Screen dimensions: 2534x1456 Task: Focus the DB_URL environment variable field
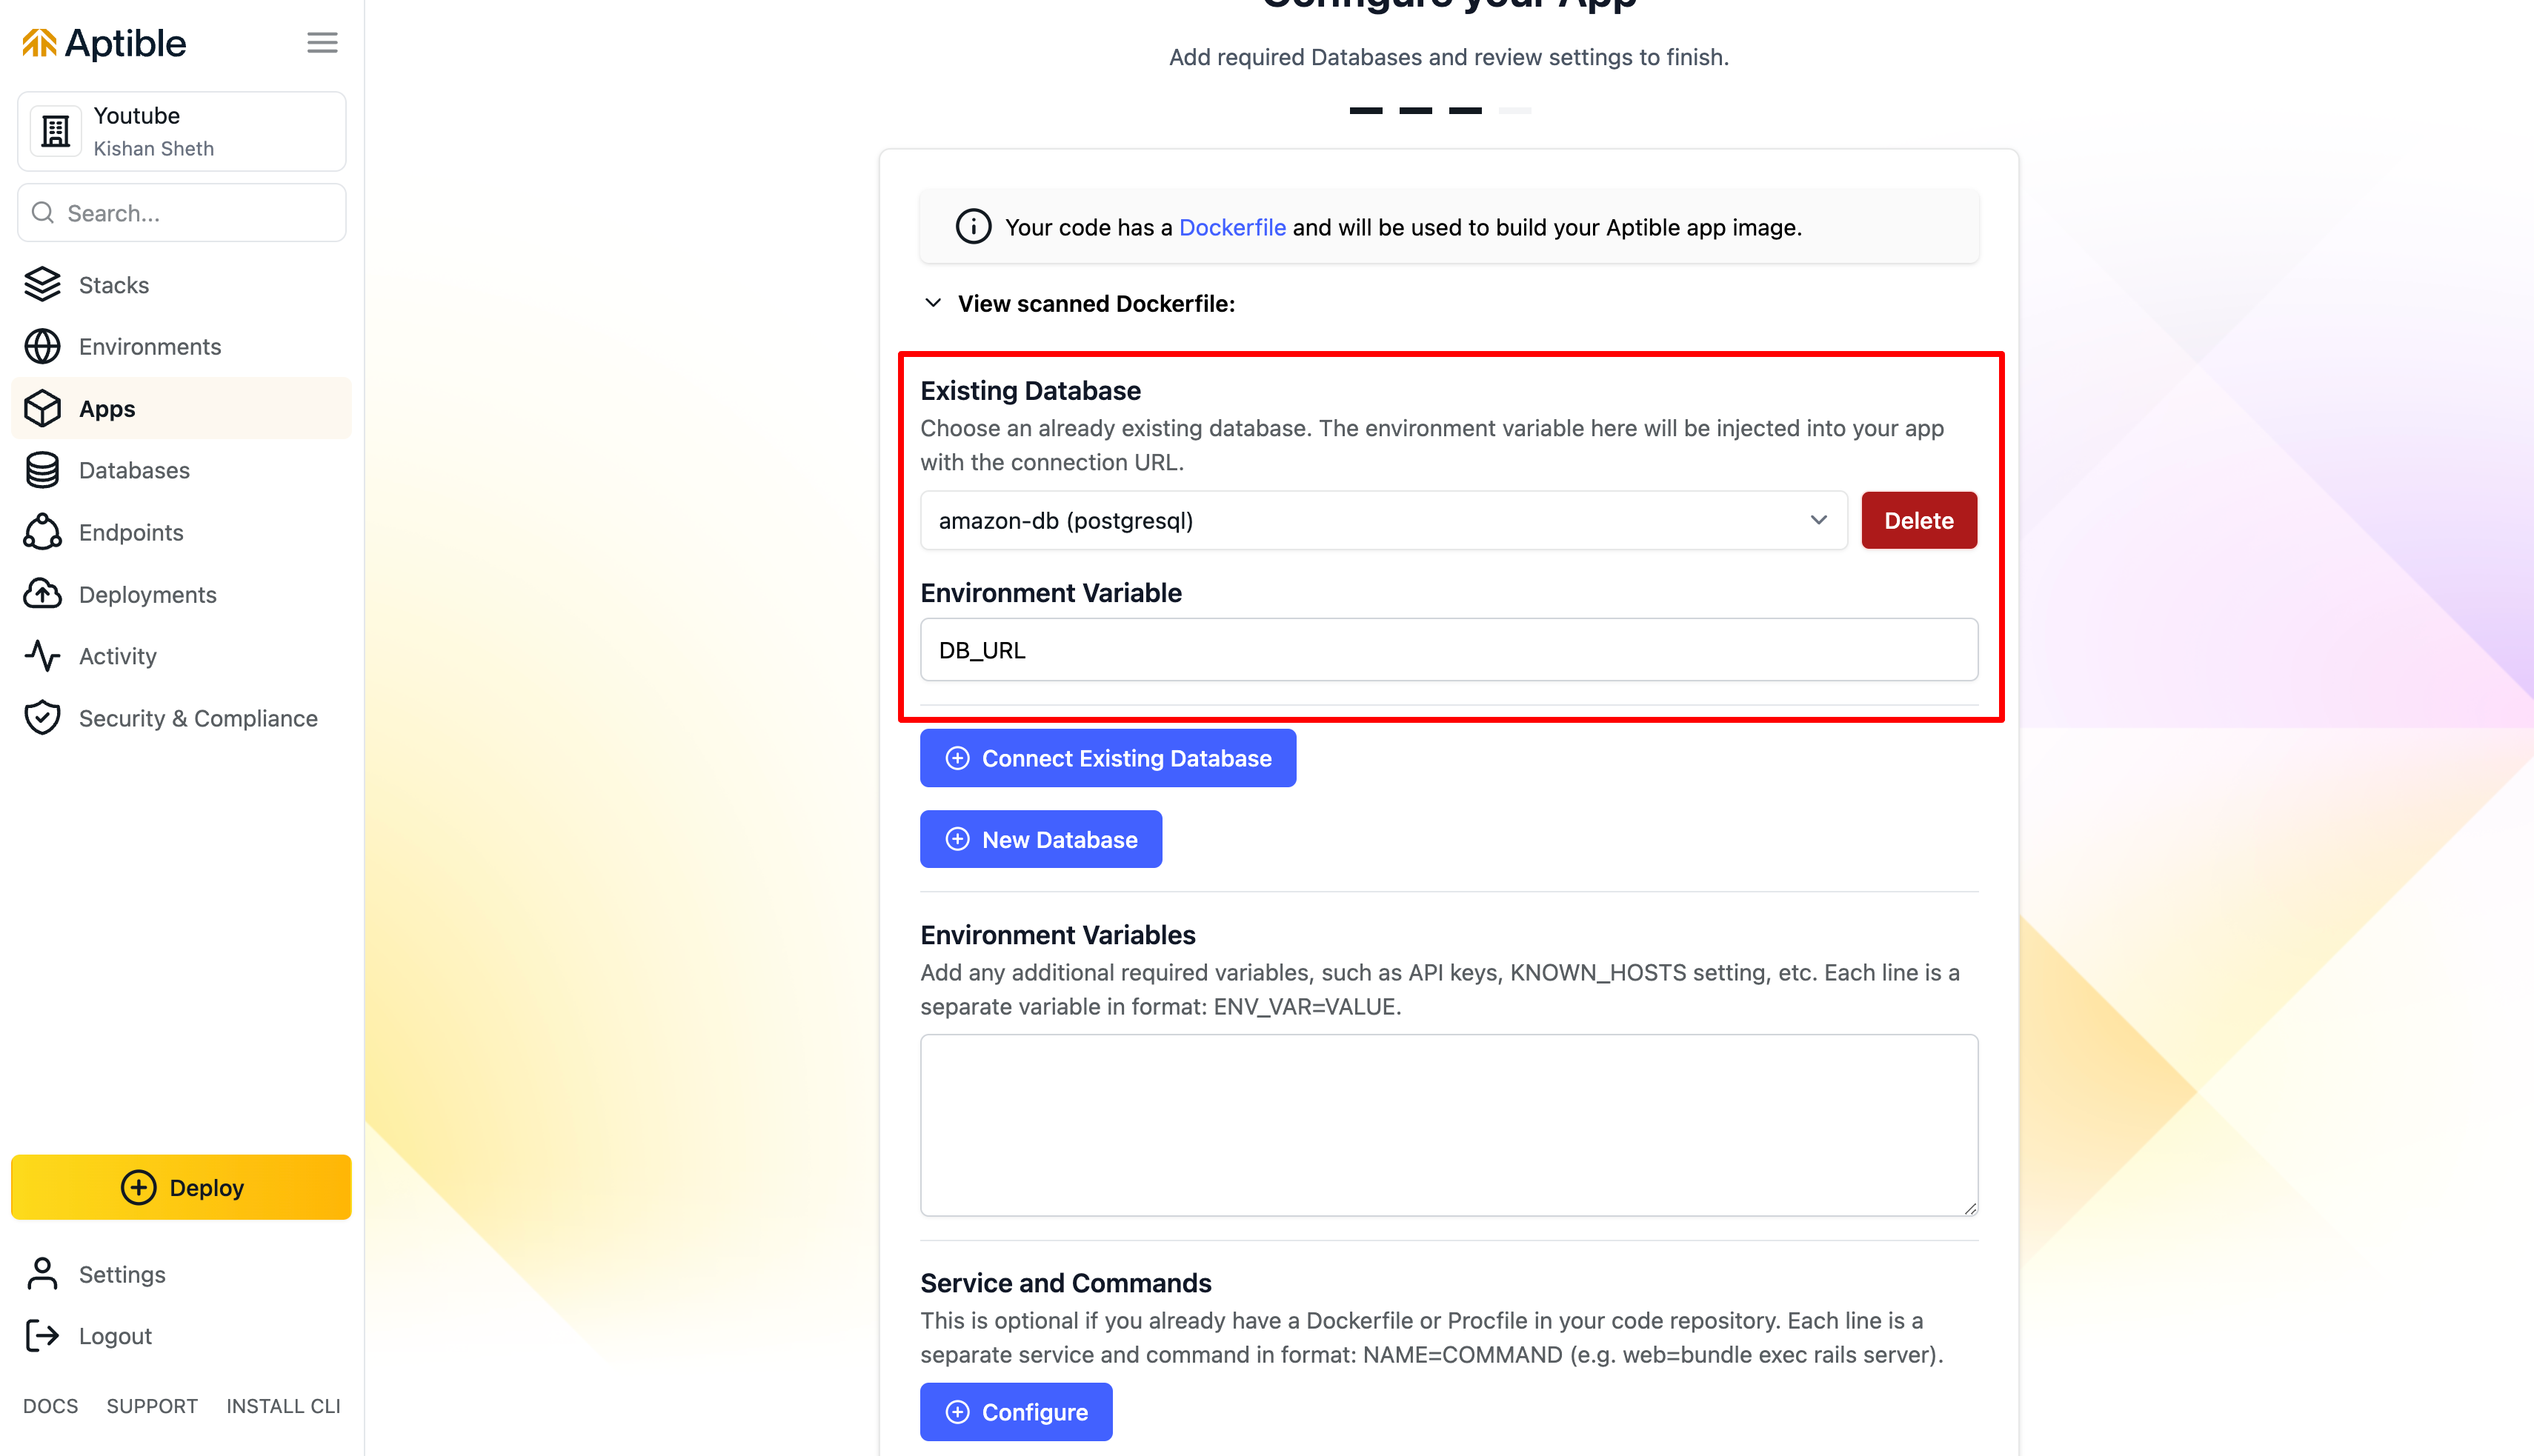tap(1448, 650)
